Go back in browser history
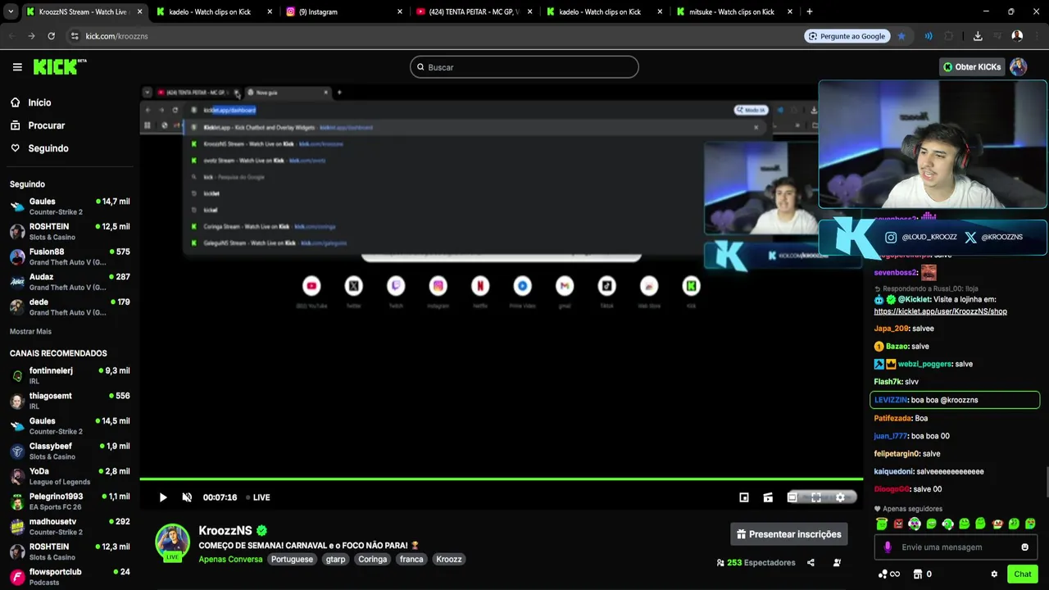Viewport: 1049px width, 590px height. pos(11,36)
